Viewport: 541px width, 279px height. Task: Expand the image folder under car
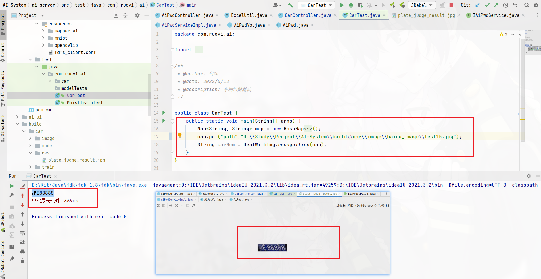[30, 138]
